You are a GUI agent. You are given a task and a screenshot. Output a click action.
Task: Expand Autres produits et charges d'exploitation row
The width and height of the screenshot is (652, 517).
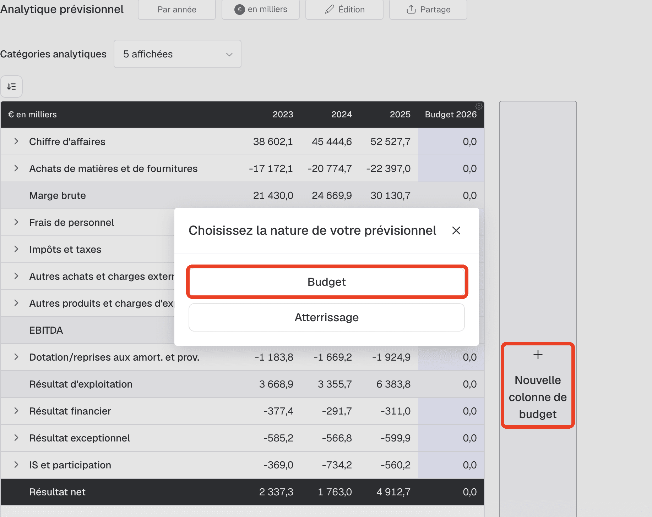[x=16, y=303]
